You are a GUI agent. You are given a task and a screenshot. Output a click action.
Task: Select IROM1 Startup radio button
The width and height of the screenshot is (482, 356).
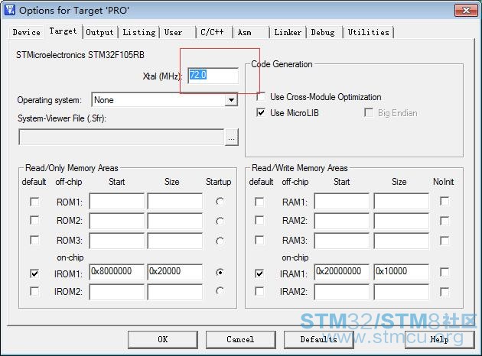(x=220, y=272)
